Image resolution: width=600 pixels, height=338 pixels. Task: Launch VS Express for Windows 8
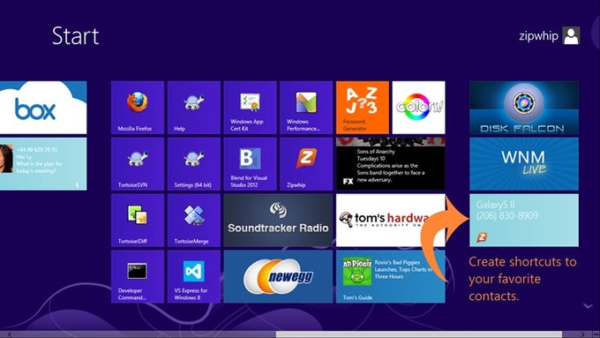(x=194, y=276)
